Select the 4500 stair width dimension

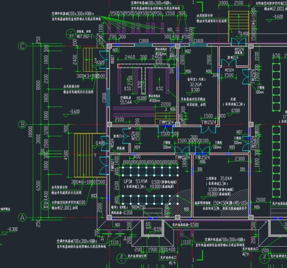[x=65, y=155]
